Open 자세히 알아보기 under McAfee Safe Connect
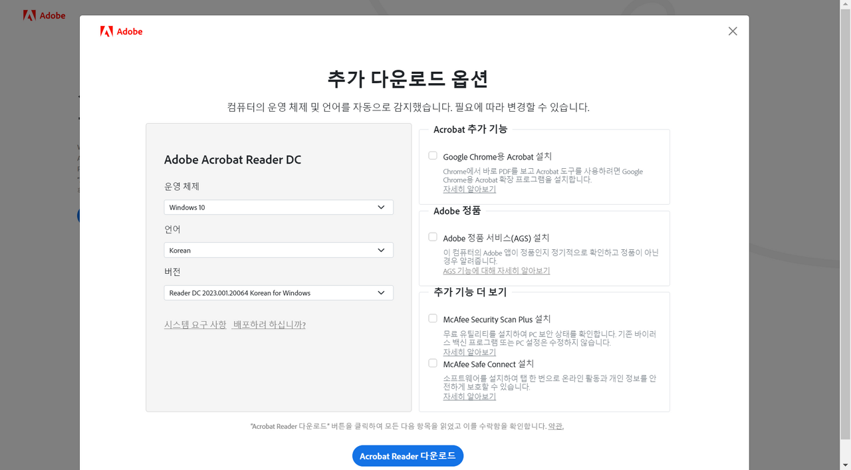851x470 pixels. [x=469, y=396]
